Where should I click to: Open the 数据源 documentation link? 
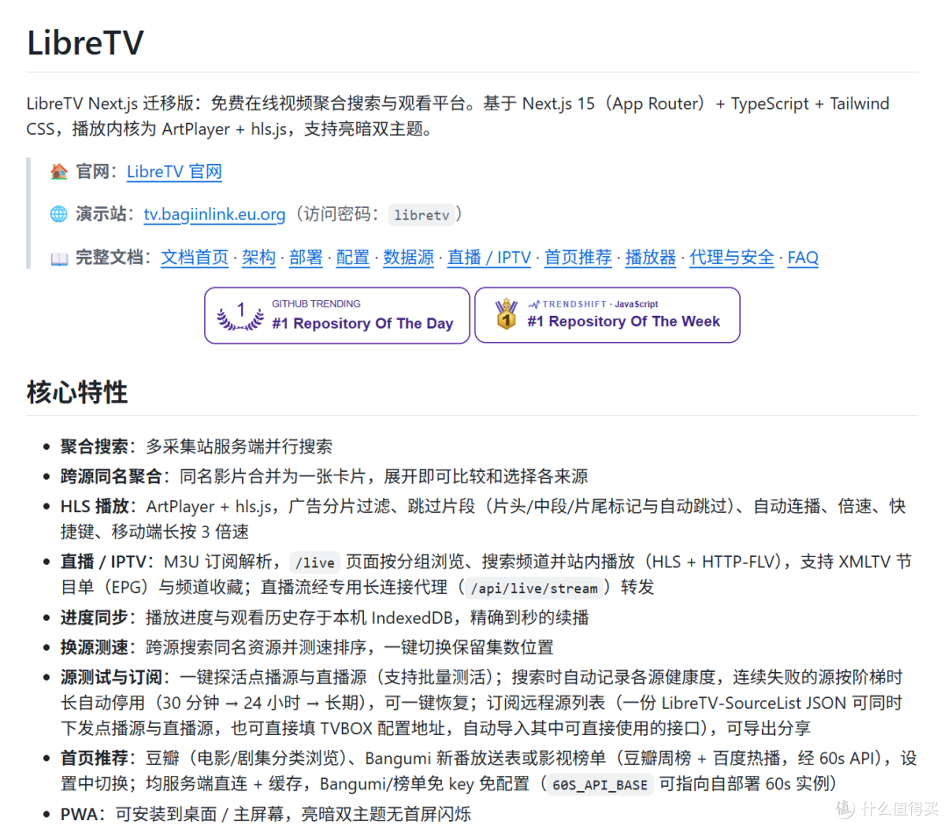coord(409,257)
